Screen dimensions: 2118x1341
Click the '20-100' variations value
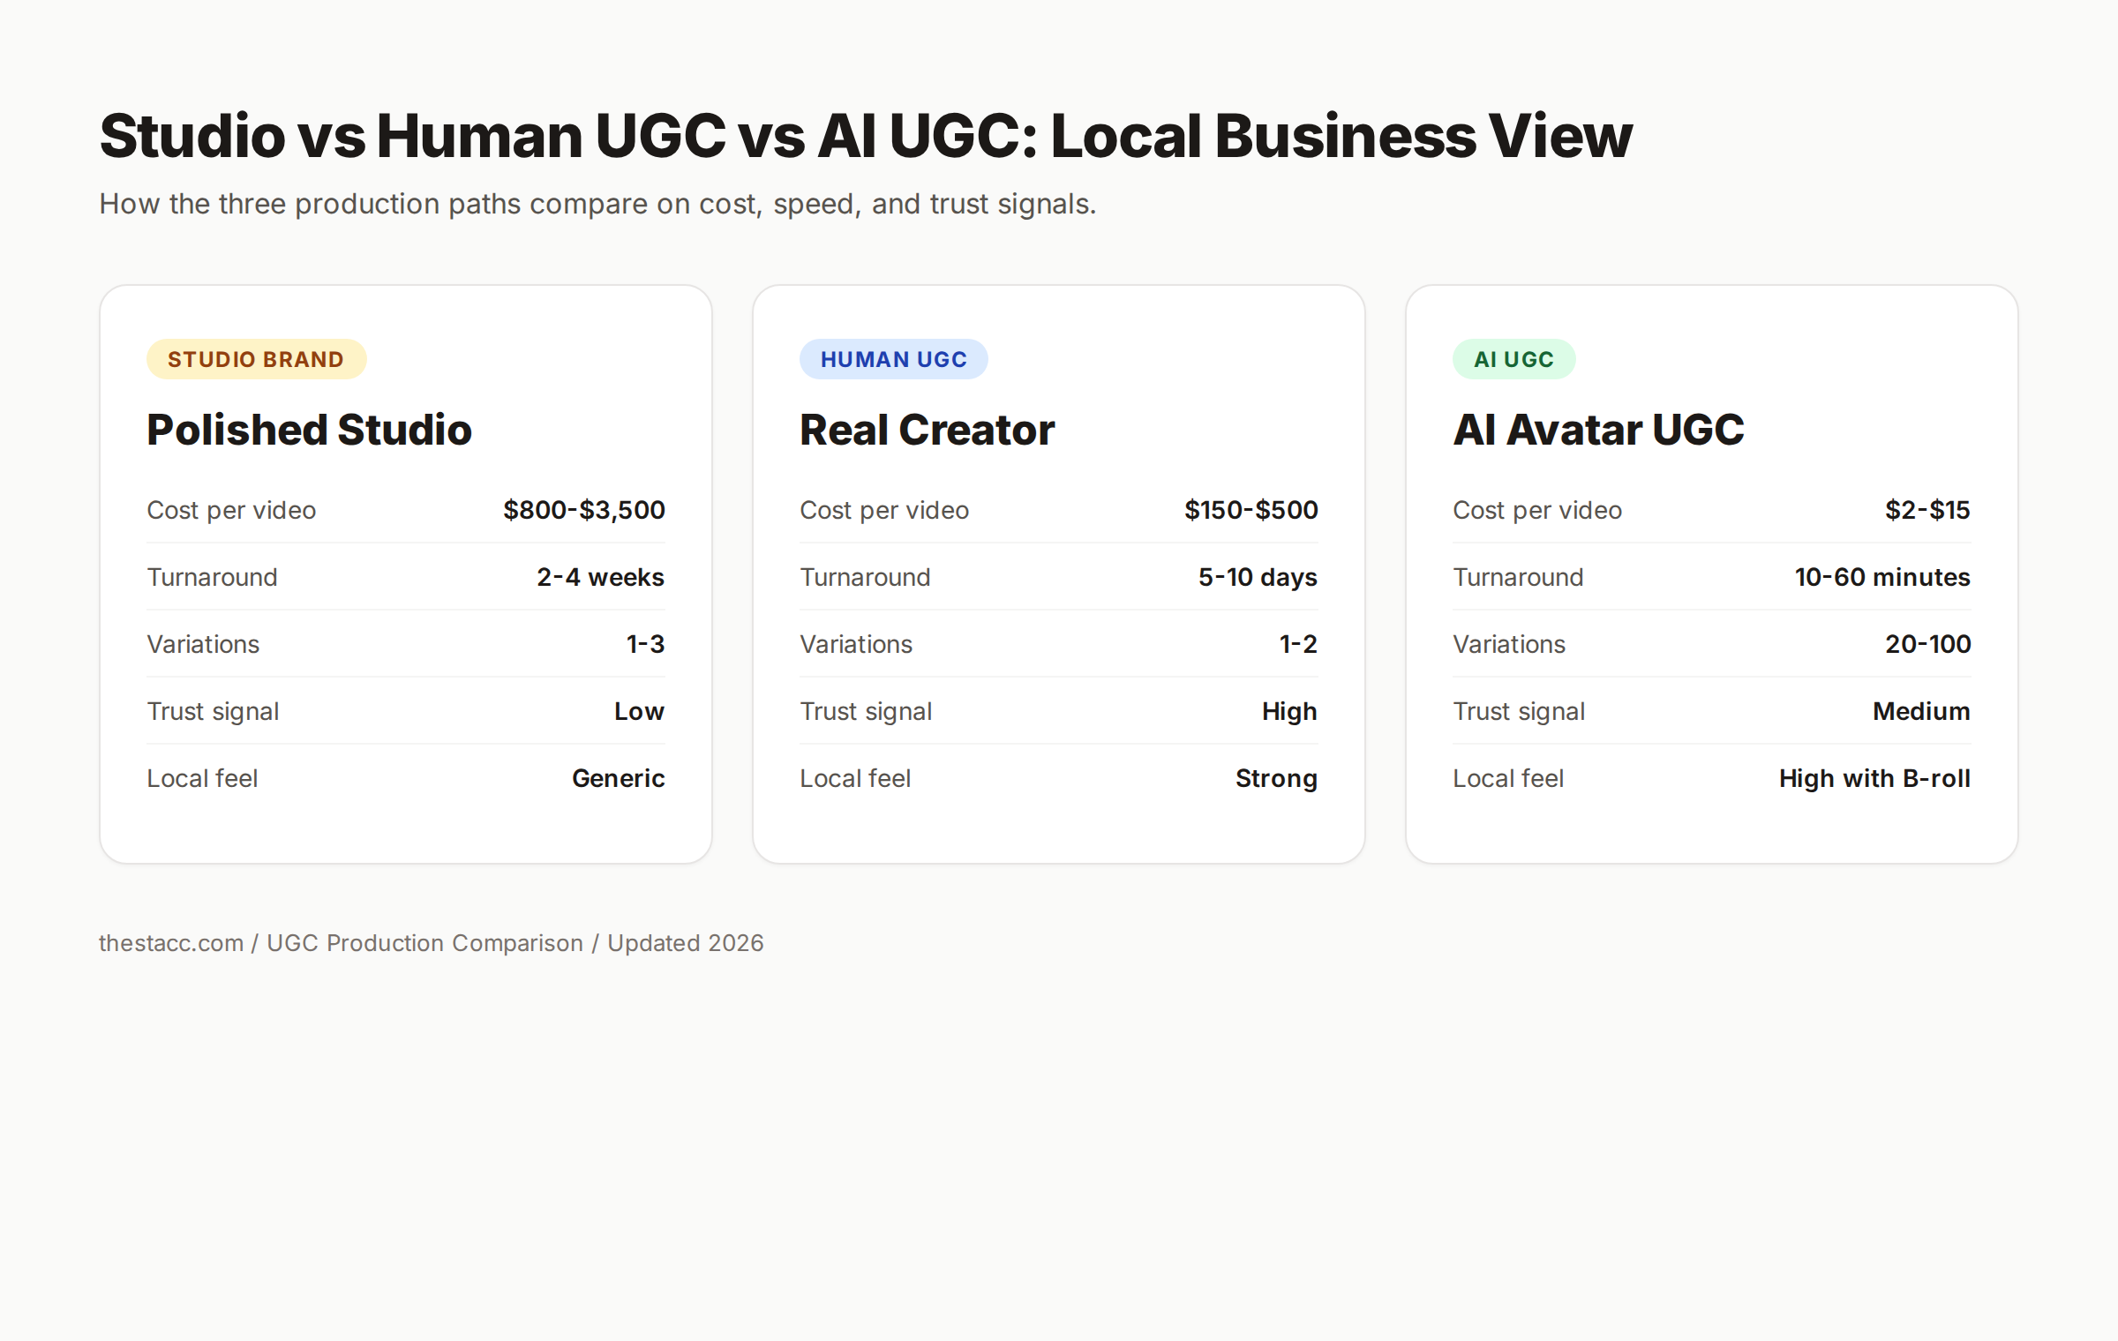coord(1927,644)
